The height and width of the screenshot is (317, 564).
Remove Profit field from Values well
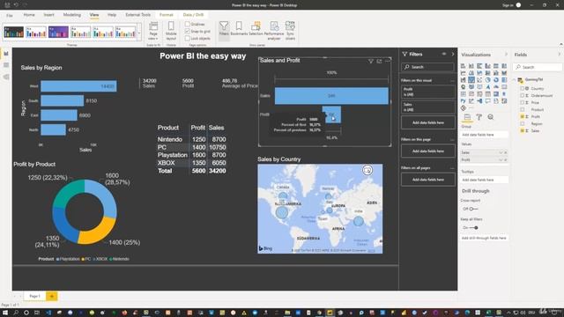coord(505,160)
